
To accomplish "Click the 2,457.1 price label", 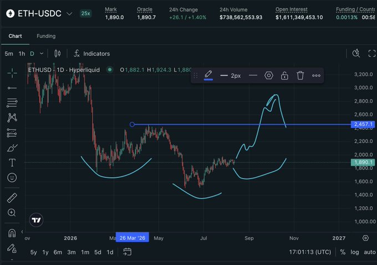I will pos(363,124).
